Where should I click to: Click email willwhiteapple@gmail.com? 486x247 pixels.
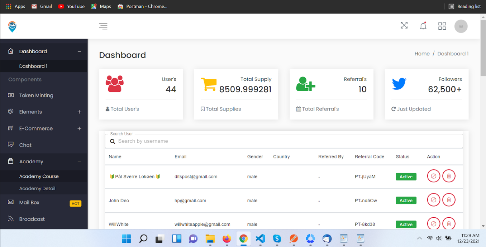pyautogui.click(x=202, y=224)
